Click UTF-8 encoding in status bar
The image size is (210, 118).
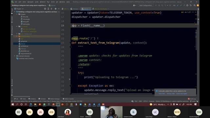tap(145, 101)
